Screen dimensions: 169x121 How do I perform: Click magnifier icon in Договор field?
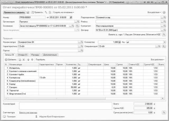pos(165,30)
